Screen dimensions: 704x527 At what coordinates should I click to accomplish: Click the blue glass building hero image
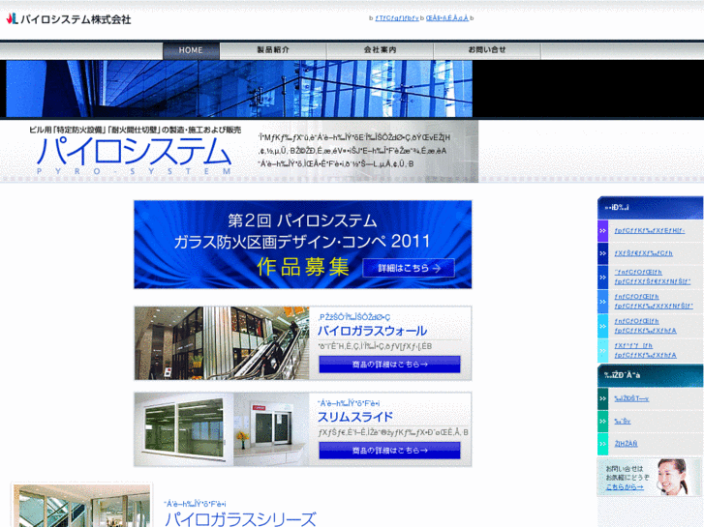tap(239, 89)
